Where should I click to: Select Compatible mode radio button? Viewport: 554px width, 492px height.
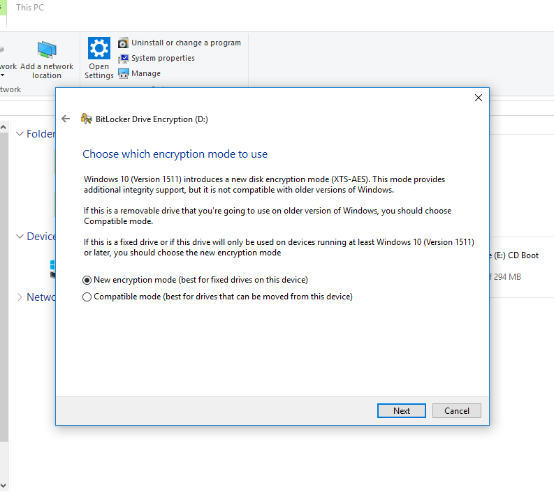87,297
